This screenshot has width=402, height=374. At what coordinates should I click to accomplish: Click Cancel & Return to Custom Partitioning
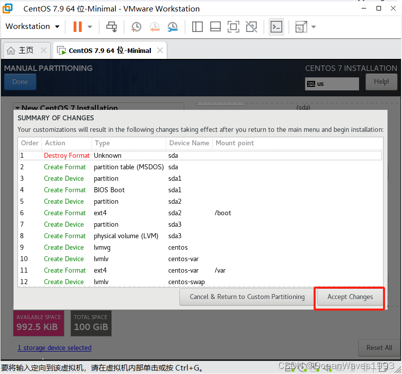point(247,297)
